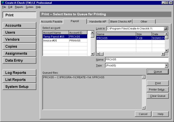Click the Name column header in file list

(x=116, y=34)
